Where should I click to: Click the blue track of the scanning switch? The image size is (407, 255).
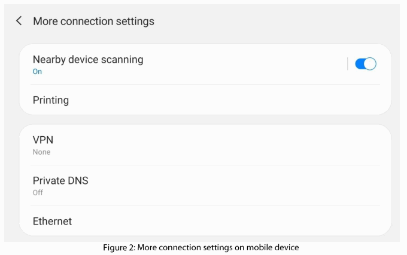point(360,64)
